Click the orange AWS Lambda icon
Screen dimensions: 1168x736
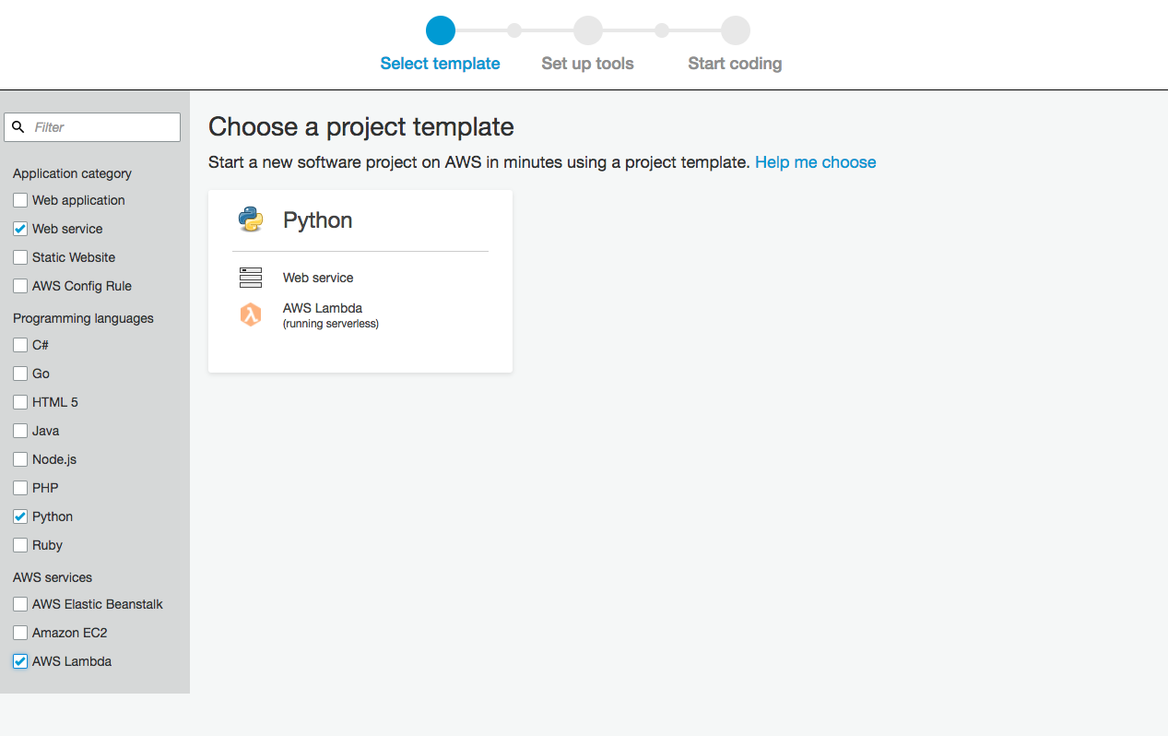(x=250, y=315)
